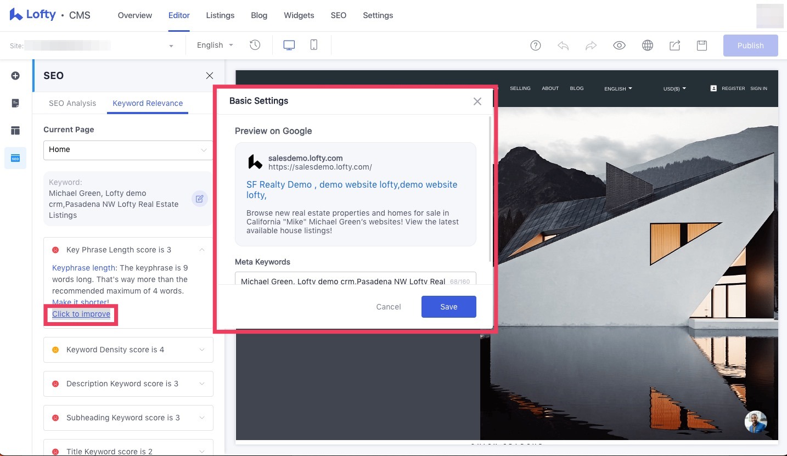
Task: Open the Settings menu
Action: click(x=378, y=15)
